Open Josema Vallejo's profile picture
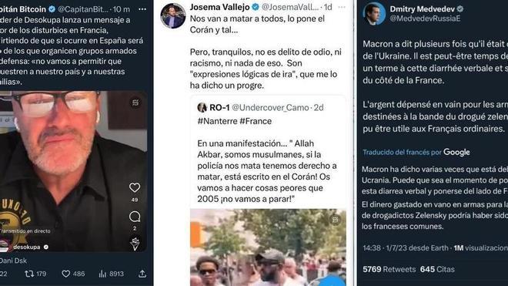 click(172, 15)
